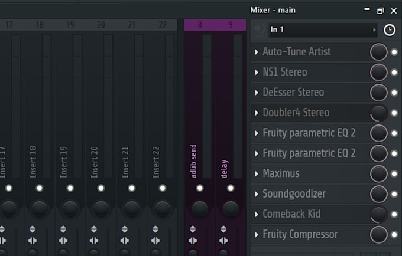Open the DeEsser Stereo plugin
This screenshot has width=402, height=256.
point(293,93)
